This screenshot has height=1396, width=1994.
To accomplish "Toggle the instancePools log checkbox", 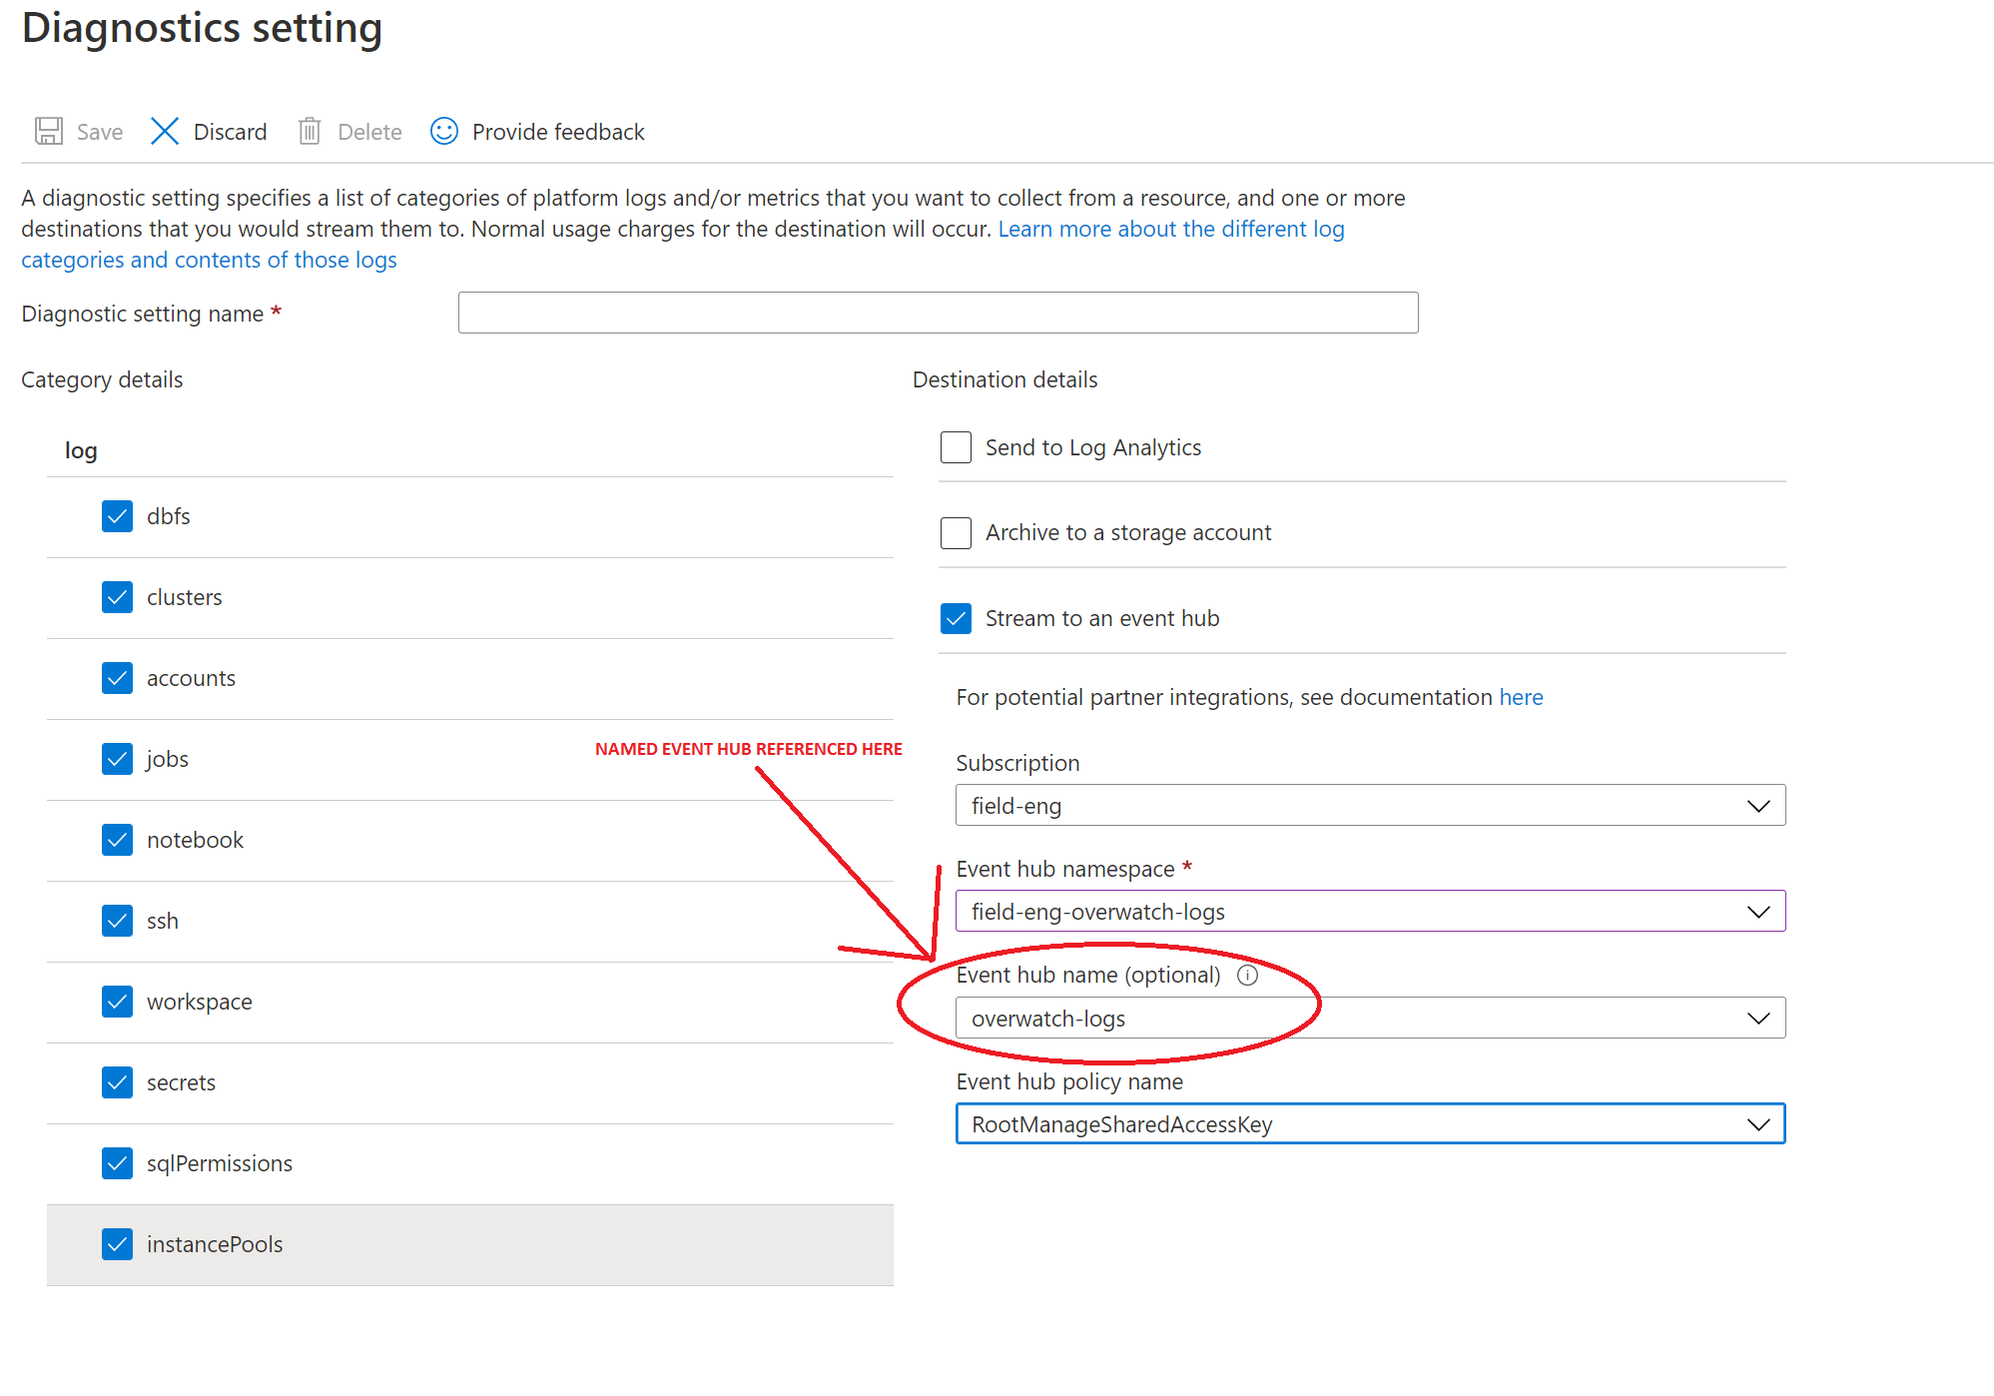I will point(118,1244).
